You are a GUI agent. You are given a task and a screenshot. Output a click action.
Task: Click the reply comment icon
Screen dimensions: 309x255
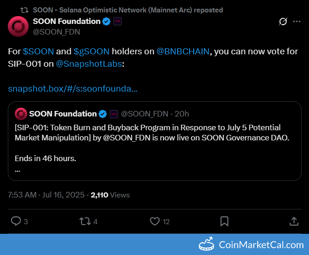pos(16,221)
